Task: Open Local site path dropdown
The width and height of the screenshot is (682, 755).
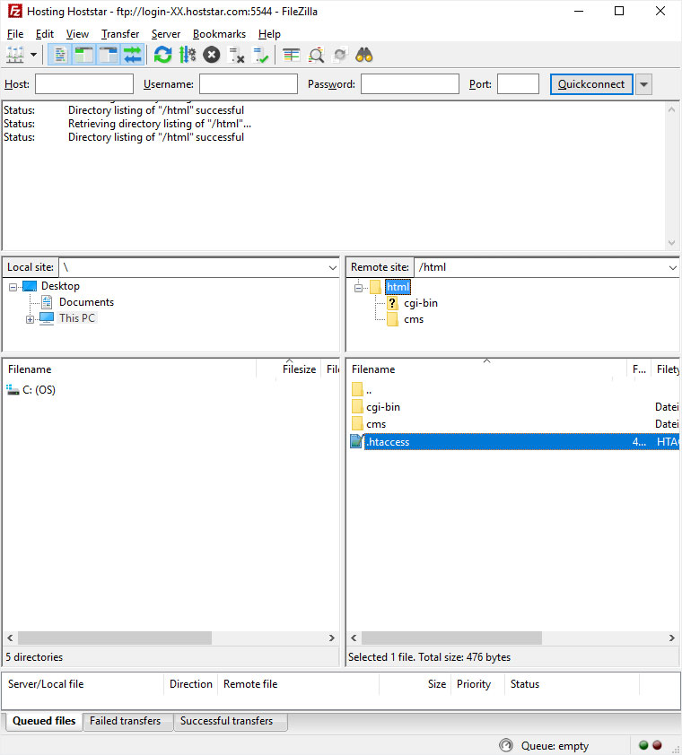Action: 333,267
